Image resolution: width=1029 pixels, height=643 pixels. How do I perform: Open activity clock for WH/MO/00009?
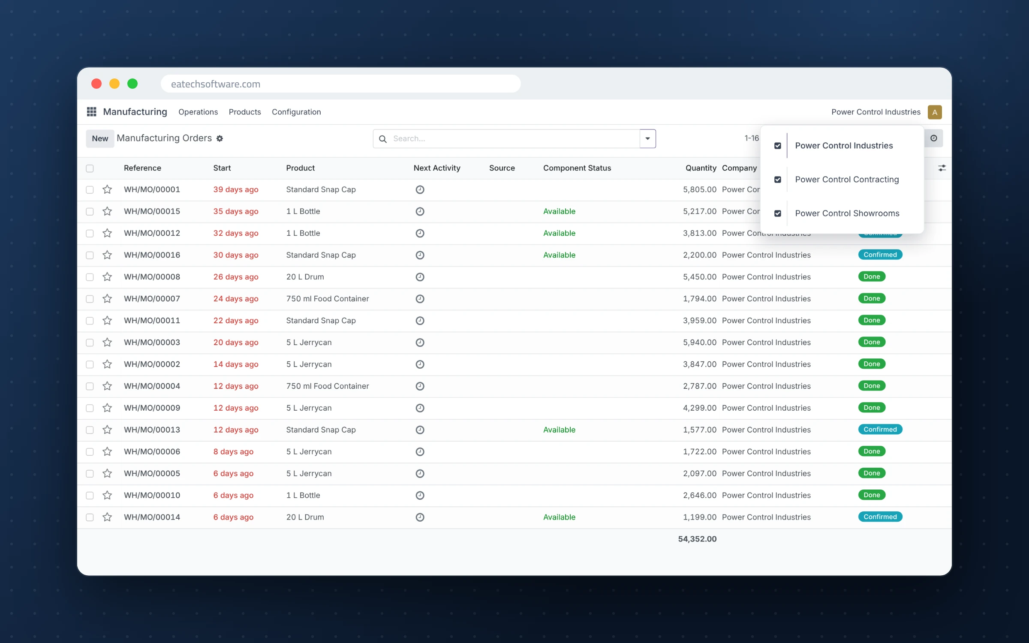(x=420, y=408)
